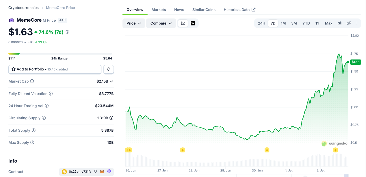The width and height of the screenshot is (366, 177).
Task: Select the 7D time range
Action: click(273, 23)
